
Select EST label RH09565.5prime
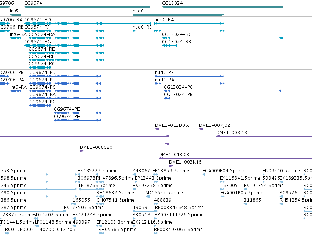pyautogui.click(x=117, y=230)
